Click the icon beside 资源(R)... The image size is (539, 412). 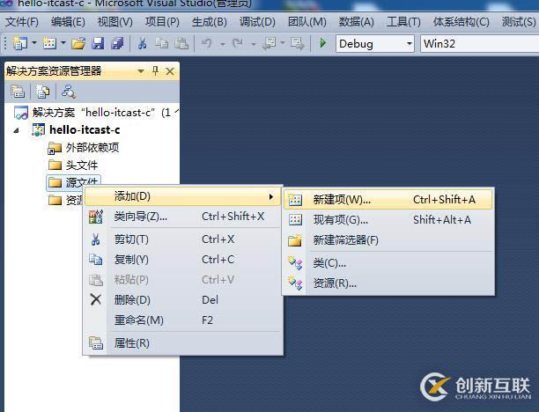click(295, 283)
